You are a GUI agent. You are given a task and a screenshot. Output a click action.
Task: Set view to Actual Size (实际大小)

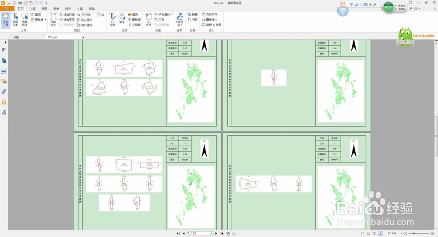(53, 20)
